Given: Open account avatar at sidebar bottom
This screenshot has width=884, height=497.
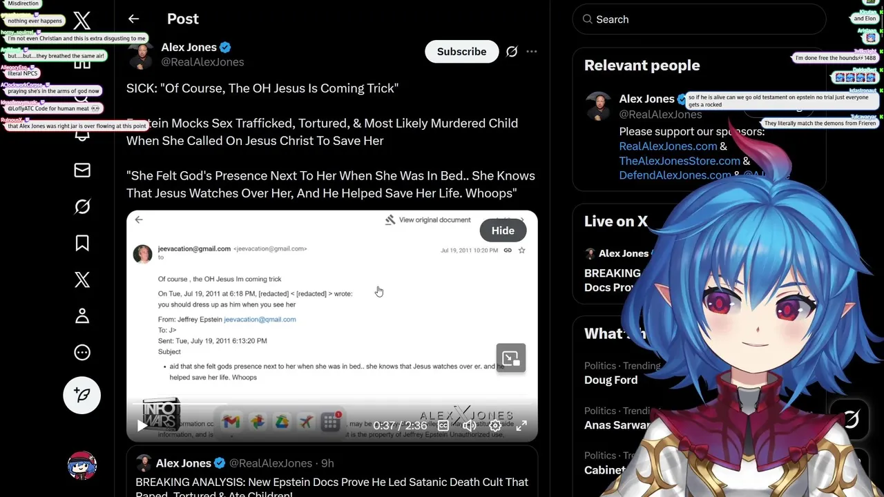Looking at the screenshot, I should pos(82,466).
